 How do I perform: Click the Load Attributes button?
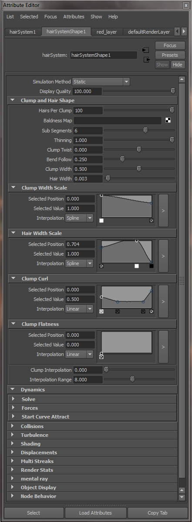[x=95, y=513]
